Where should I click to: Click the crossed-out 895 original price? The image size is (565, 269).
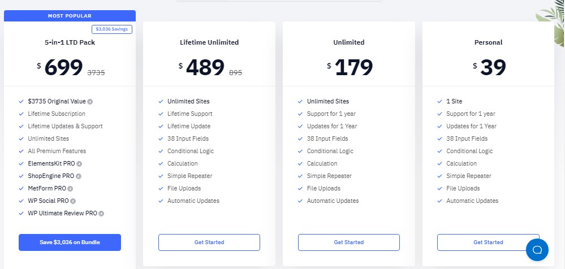pyautogui.click(x=236, y=72)
